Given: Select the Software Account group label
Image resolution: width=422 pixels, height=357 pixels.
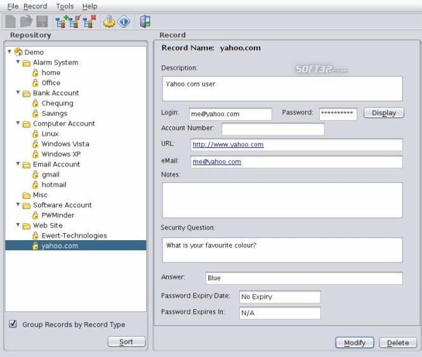Looking at the screenshot, I should [x=62, y=205].
